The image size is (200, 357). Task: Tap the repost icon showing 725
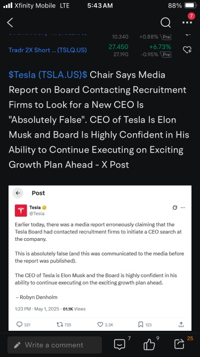click(59, 324)
